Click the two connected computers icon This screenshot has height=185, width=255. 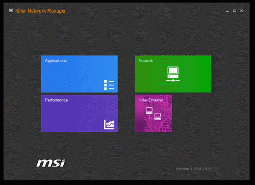pos(153,113)
